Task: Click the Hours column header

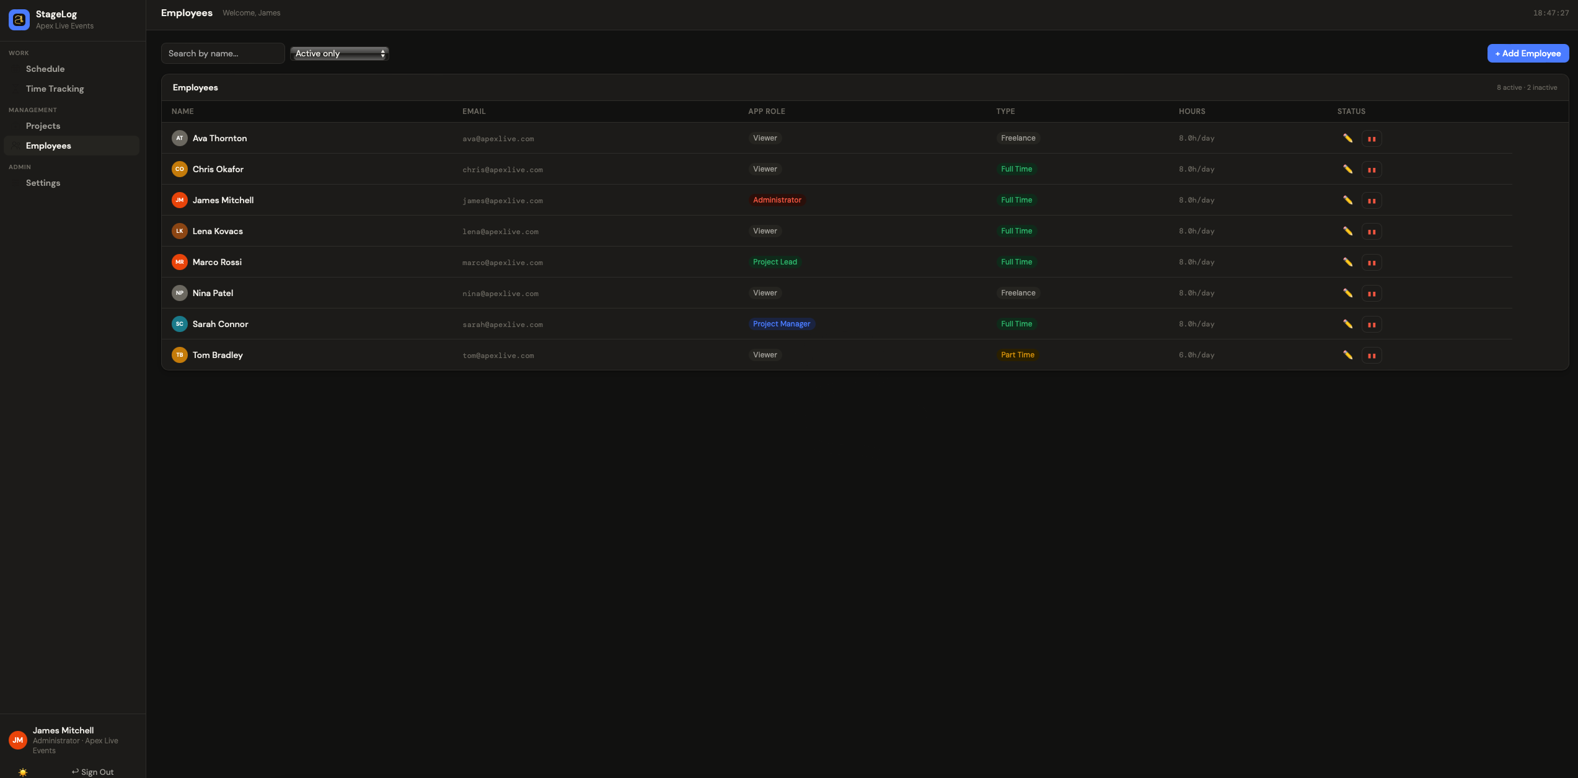Action: (1192, 111)
